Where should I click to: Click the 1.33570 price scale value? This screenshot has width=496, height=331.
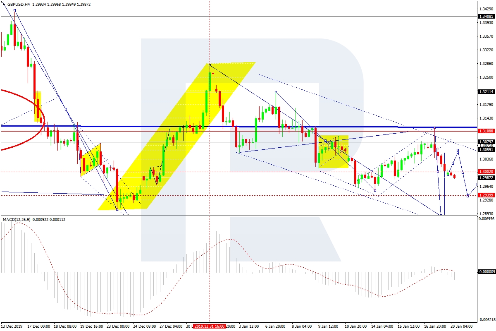486,36
